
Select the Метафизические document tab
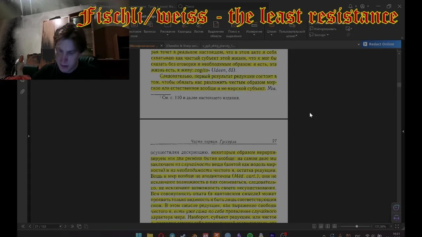(x=144, y=46)
